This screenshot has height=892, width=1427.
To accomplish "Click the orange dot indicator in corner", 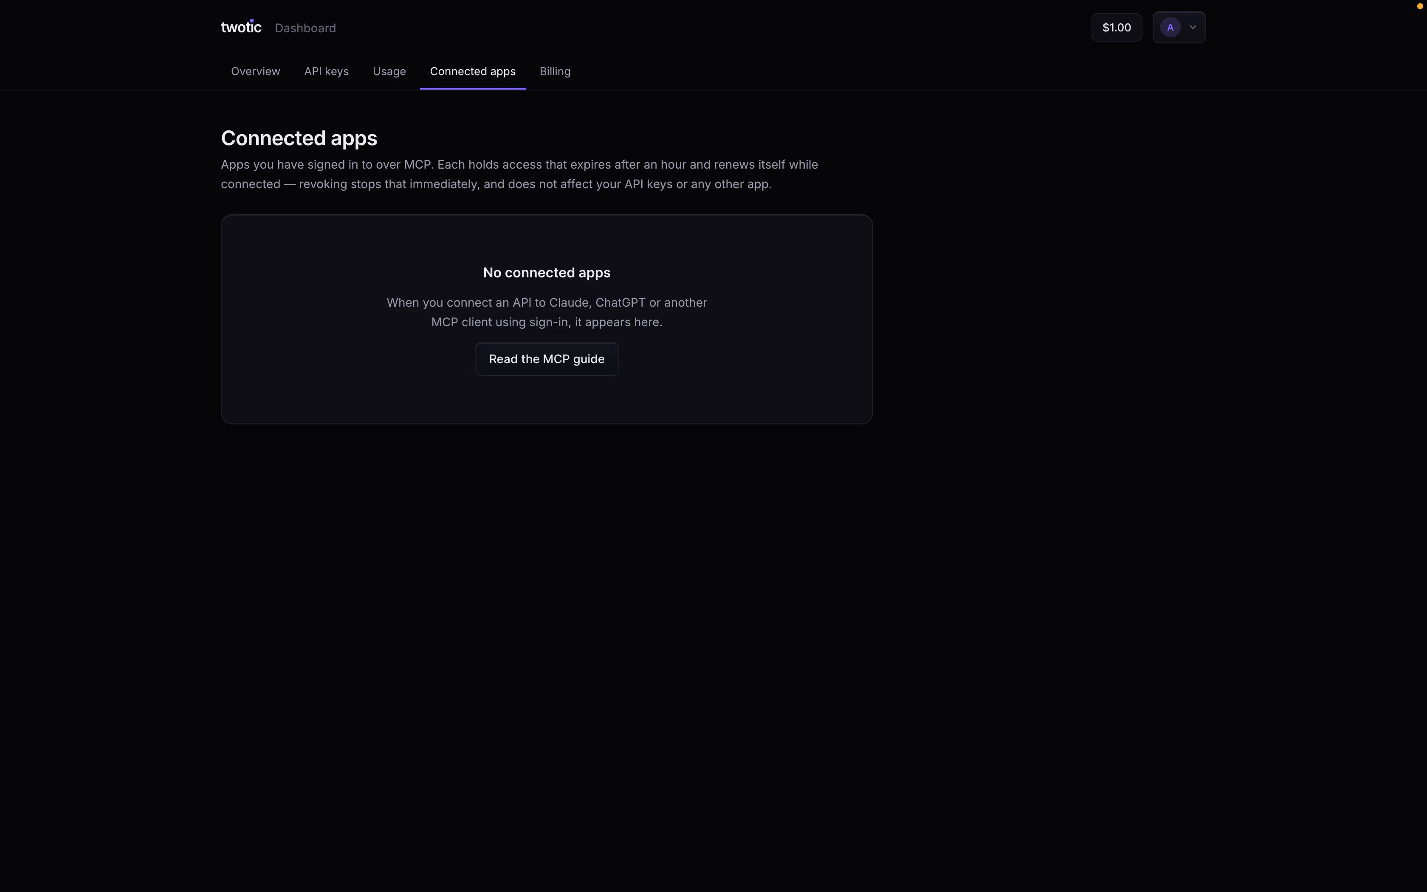I will (1420, 6).
